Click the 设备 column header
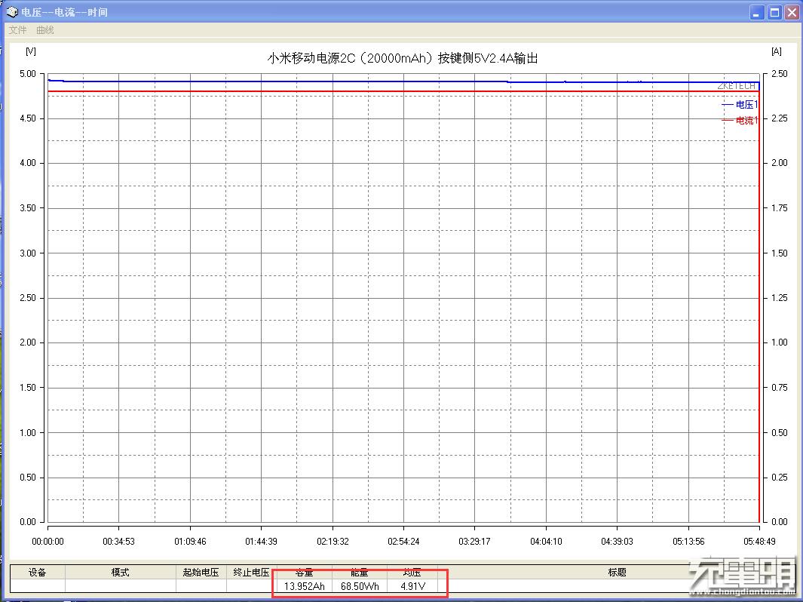Image resolution: width=803 pixels, height=602 pixels. 38,572
